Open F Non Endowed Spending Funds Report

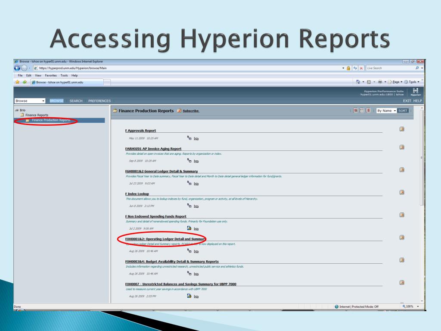pos(155,216)
